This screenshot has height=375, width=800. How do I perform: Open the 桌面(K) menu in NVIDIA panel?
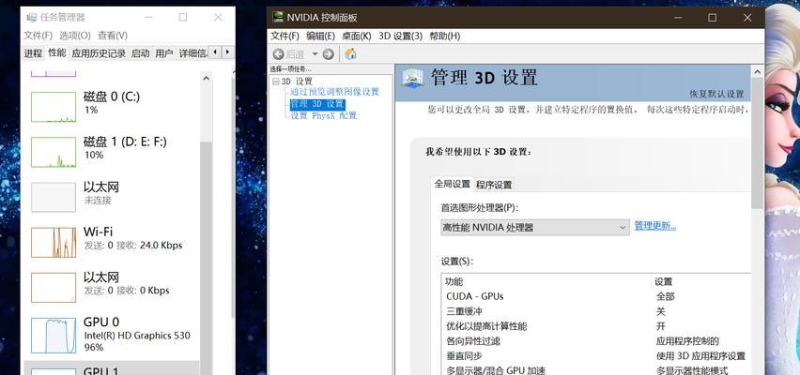pyautogui.click(x=357, y=37)
